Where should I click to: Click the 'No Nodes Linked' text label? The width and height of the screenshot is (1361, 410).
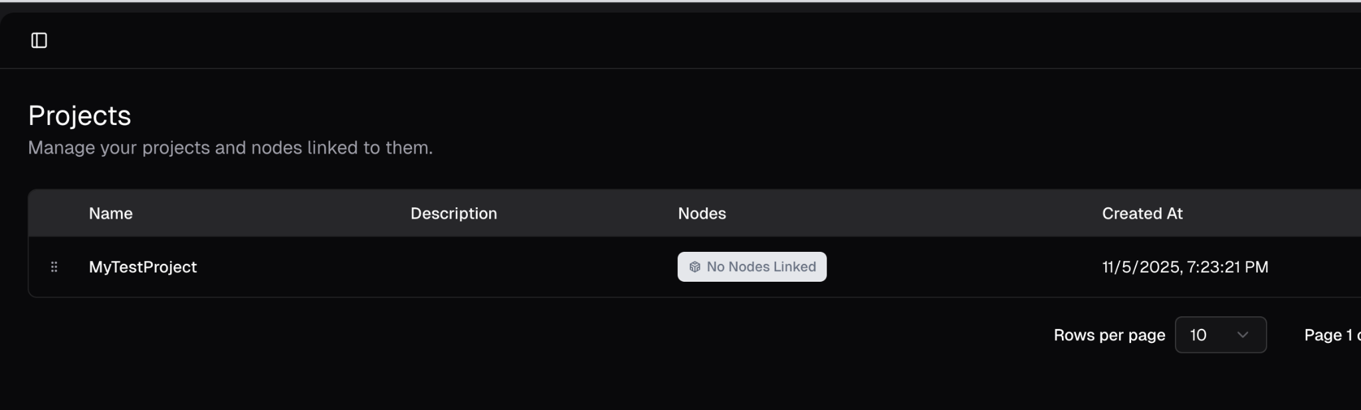(761, 266)
